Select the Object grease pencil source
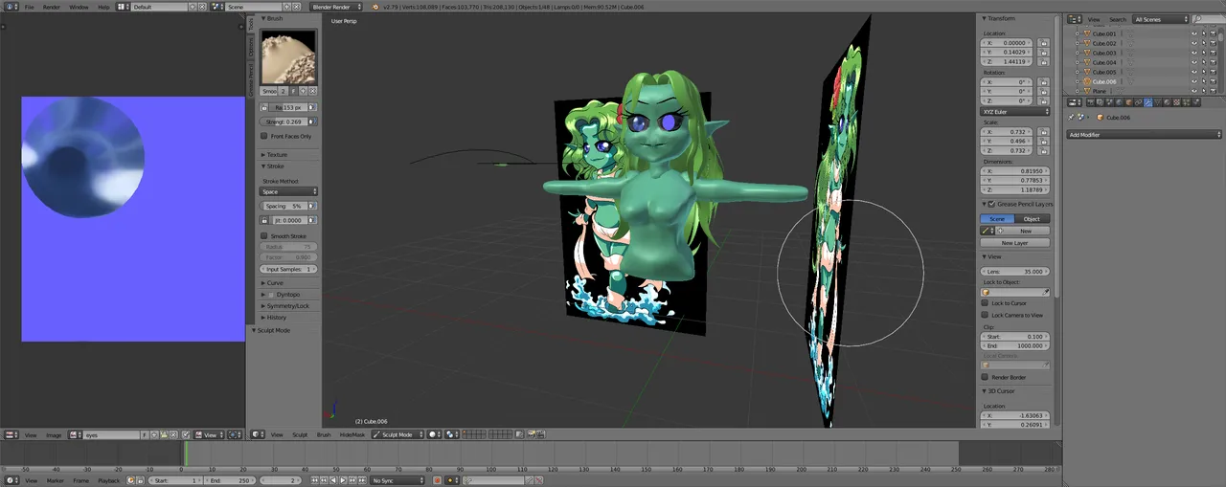This screenshot has height=487, width=1226. pyautogui.click(x=1033, y=219)
